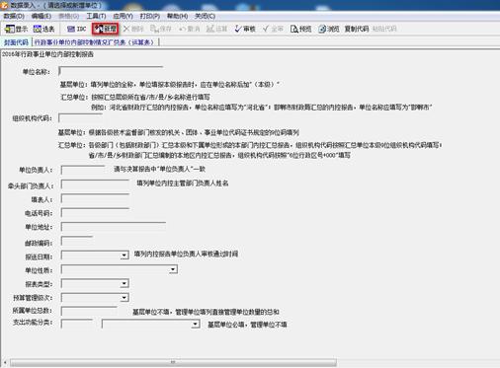The width and height of the screenshot is (500, 368).
Task: Open the 编辑(E) menu
Action: click(x=42, y=16)
